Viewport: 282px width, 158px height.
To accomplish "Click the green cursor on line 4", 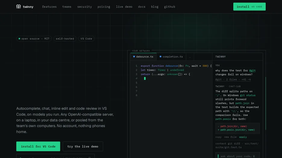I will tap(145, 78).
